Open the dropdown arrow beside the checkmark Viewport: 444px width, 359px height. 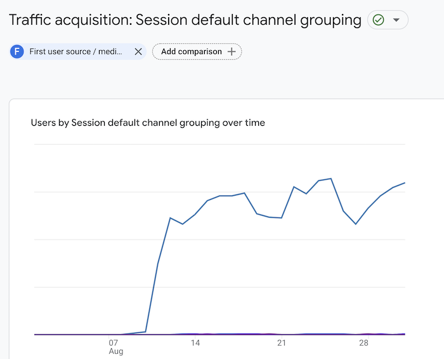[396, 20]
